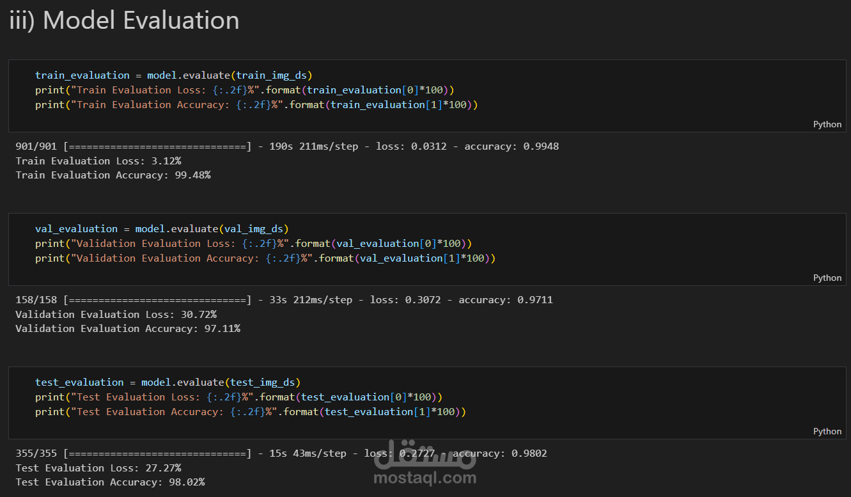
Task: Click the 'iii) Model Evaluation' heading
Action: [124, 20]
